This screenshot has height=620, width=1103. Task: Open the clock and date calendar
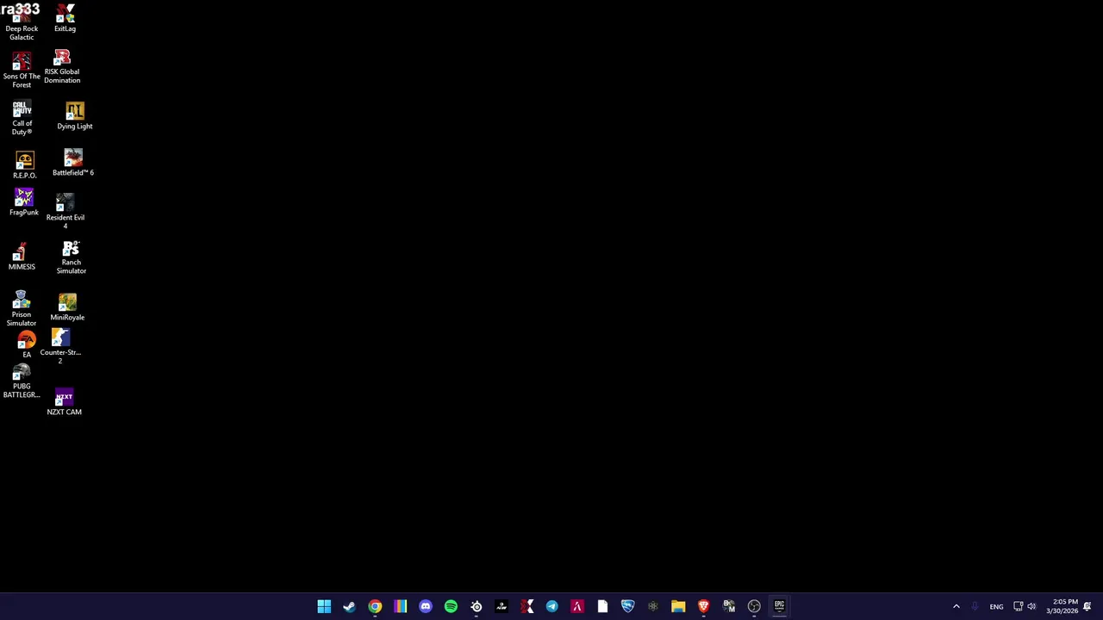1062,606
